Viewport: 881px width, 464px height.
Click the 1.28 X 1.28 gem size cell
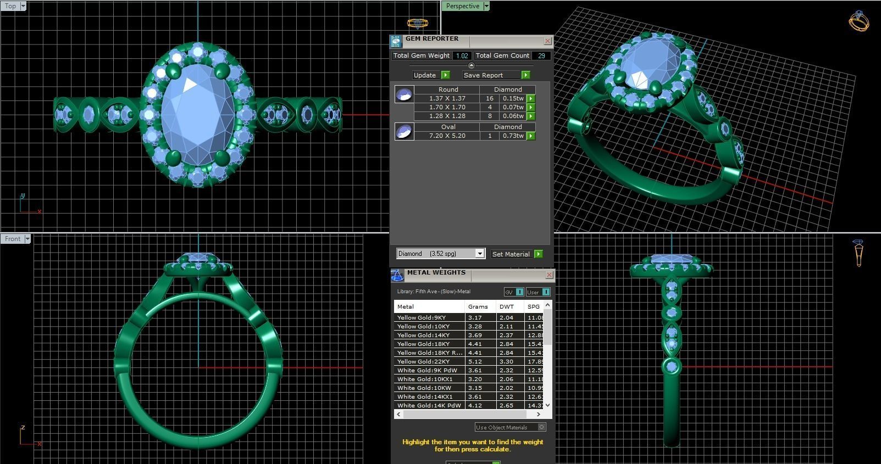447,116
